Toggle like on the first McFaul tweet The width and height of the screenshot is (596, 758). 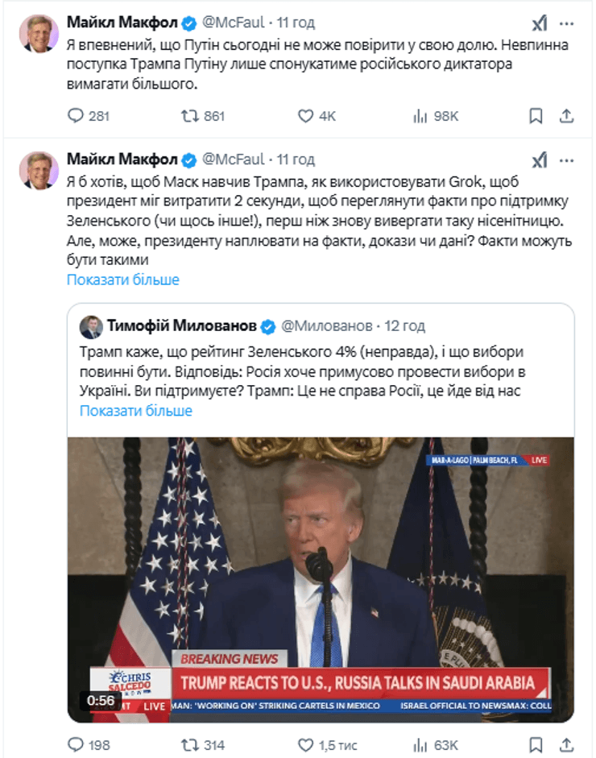[x=304, y=116]
